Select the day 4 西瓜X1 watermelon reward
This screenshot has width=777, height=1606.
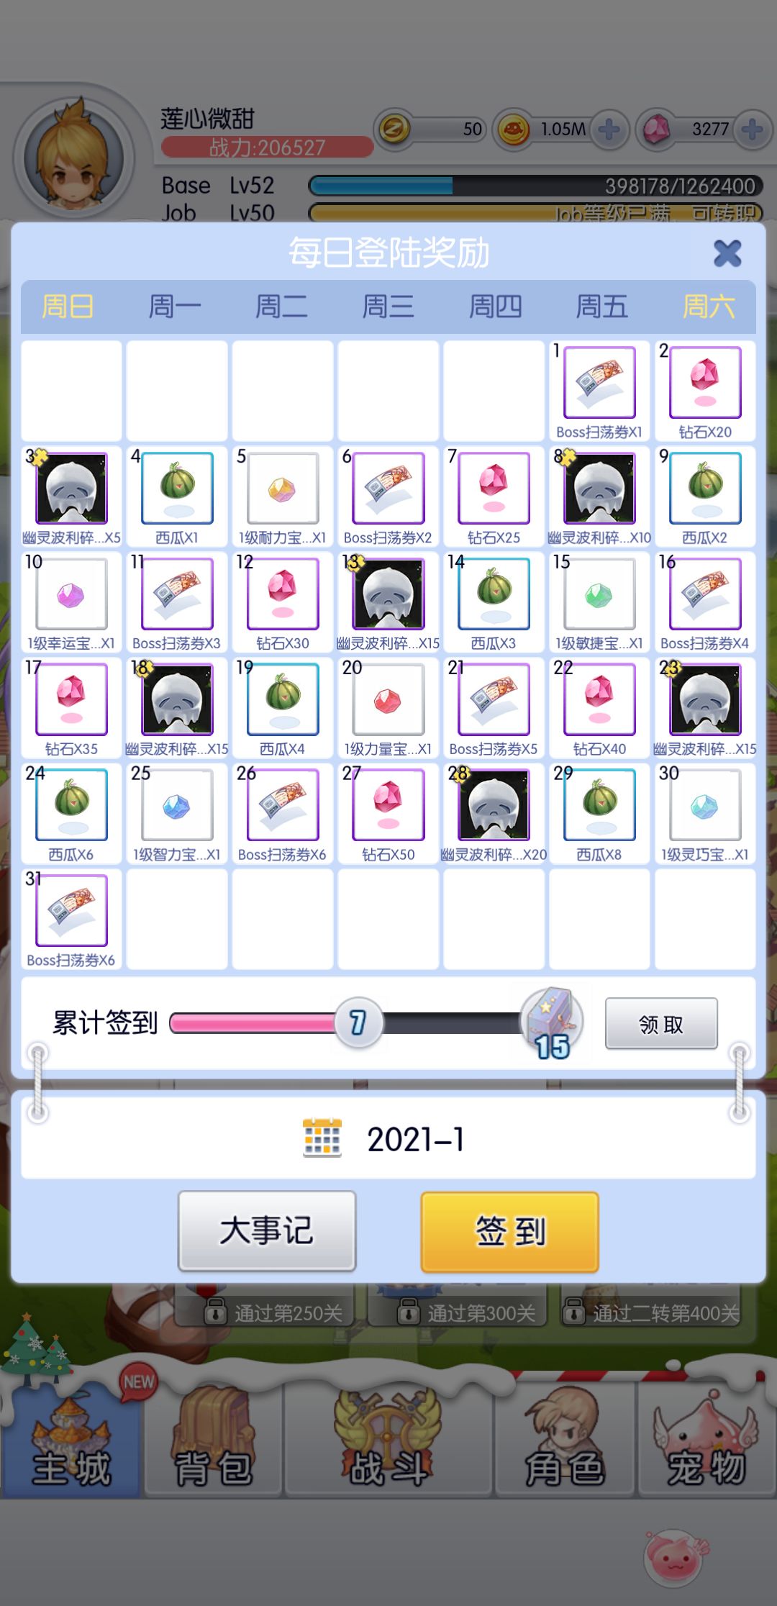177,488
